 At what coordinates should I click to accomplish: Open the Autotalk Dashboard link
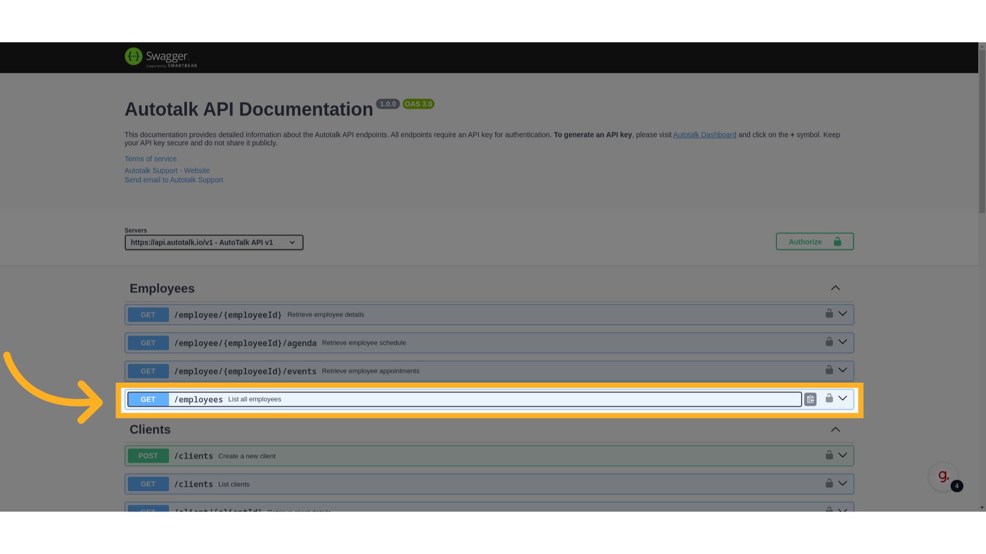(705, 135)
